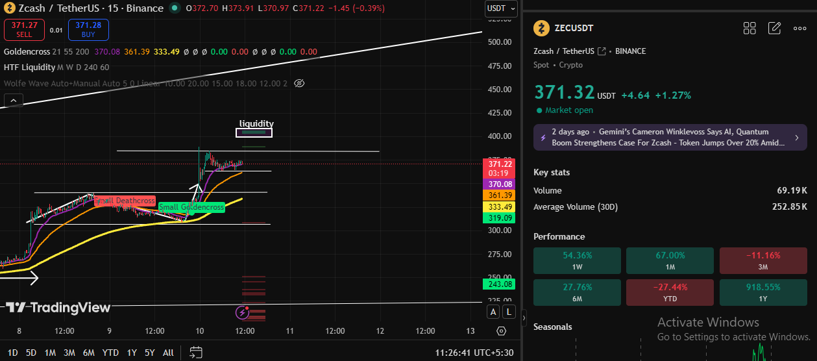Click the purple 370.08 price axis label
817x361 pixels.
click(500, 184)
